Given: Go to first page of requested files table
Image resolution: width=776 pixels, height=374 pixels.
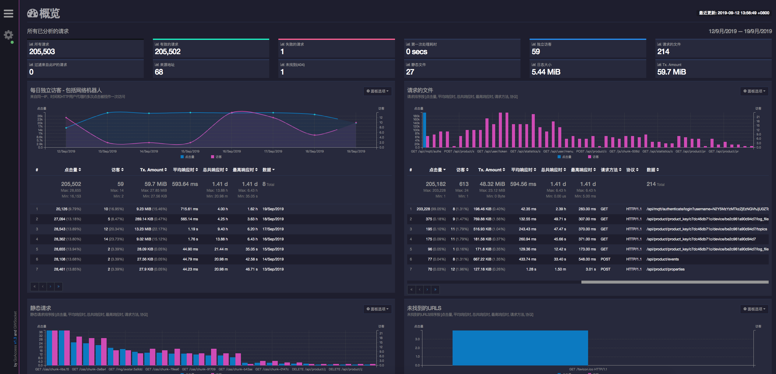Looking at the screenshot, I should click(x=411, y=289).
